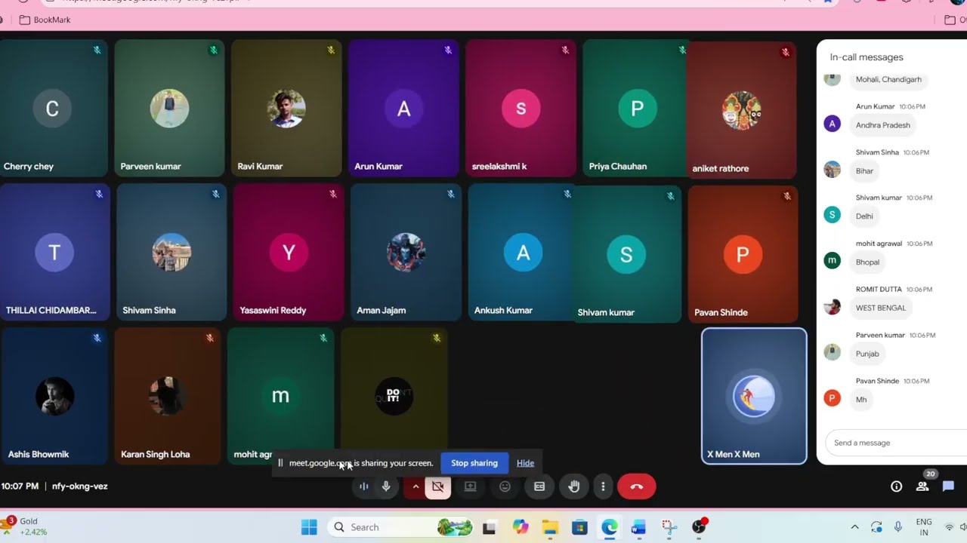Open Word from the taskbar
This screenshot has width=967, height=543.
point(639,527)
